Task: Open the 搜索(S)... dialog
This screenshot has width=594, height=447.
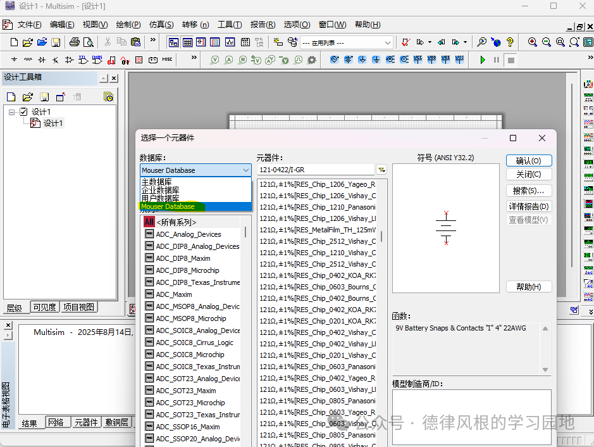Action: tap(529, 191)
